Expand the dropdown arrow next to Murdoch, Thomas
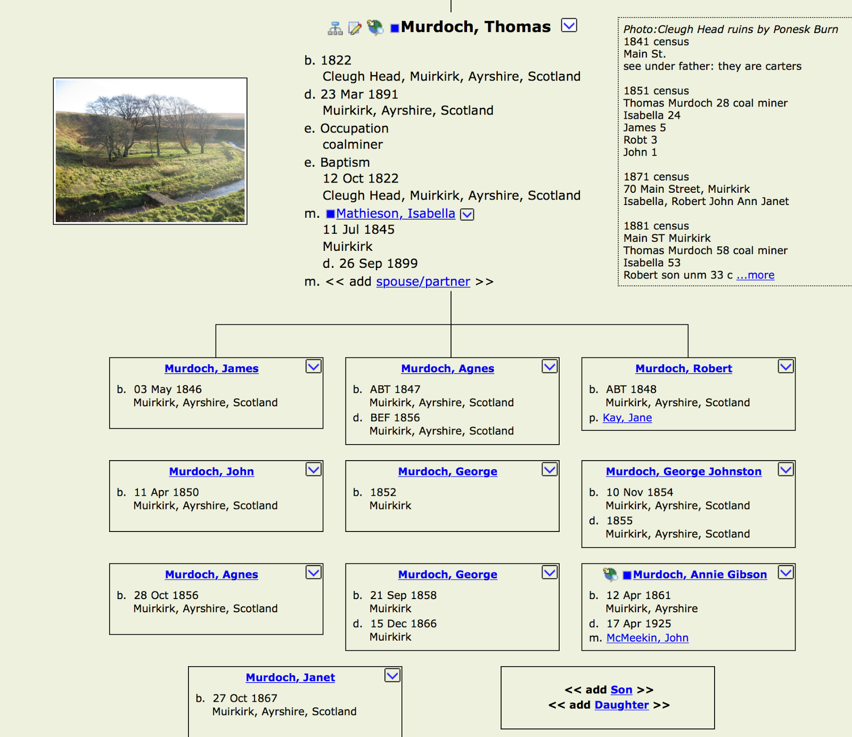 pyautogui.click(x=569, y=26)
